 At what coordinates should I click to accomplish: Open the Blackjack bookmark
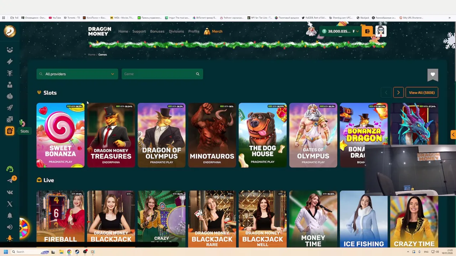(363, 18)
